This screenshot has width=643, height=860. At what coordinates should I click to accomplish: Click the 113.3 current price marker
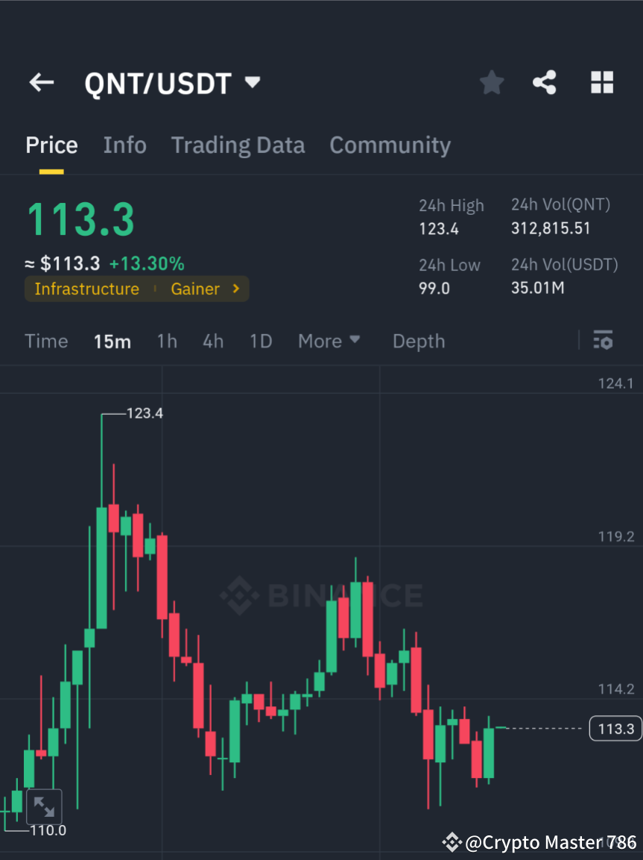click(x=615, y=728)
